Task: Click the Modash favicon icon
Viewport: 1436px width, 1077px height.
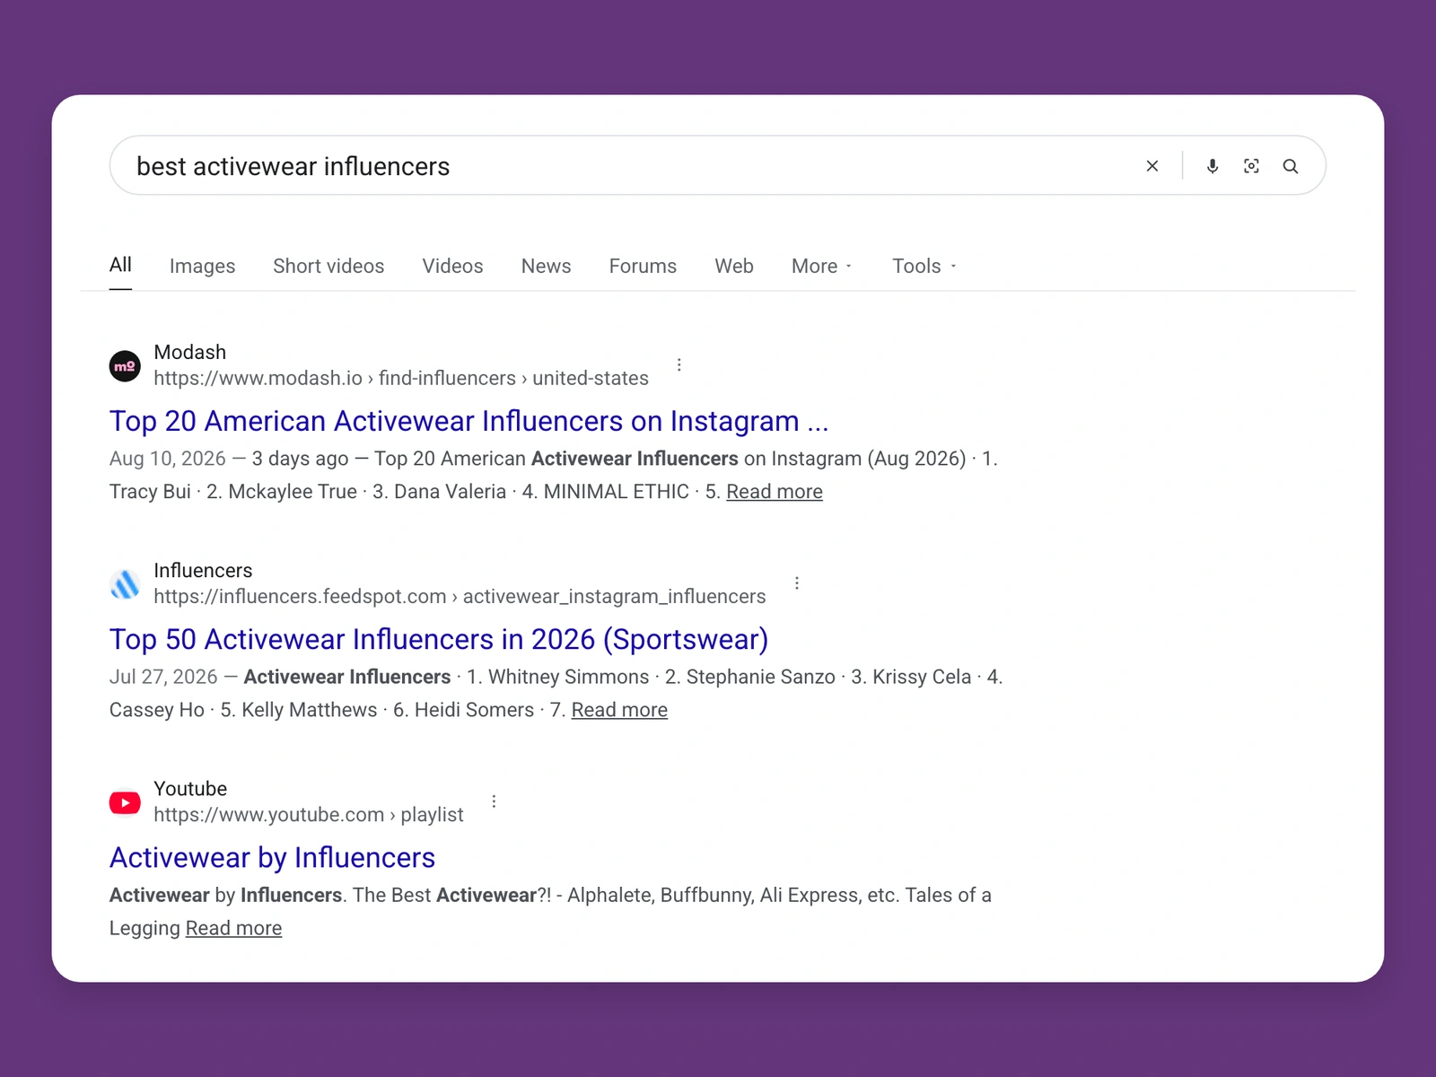Action: tap(125, 366)
